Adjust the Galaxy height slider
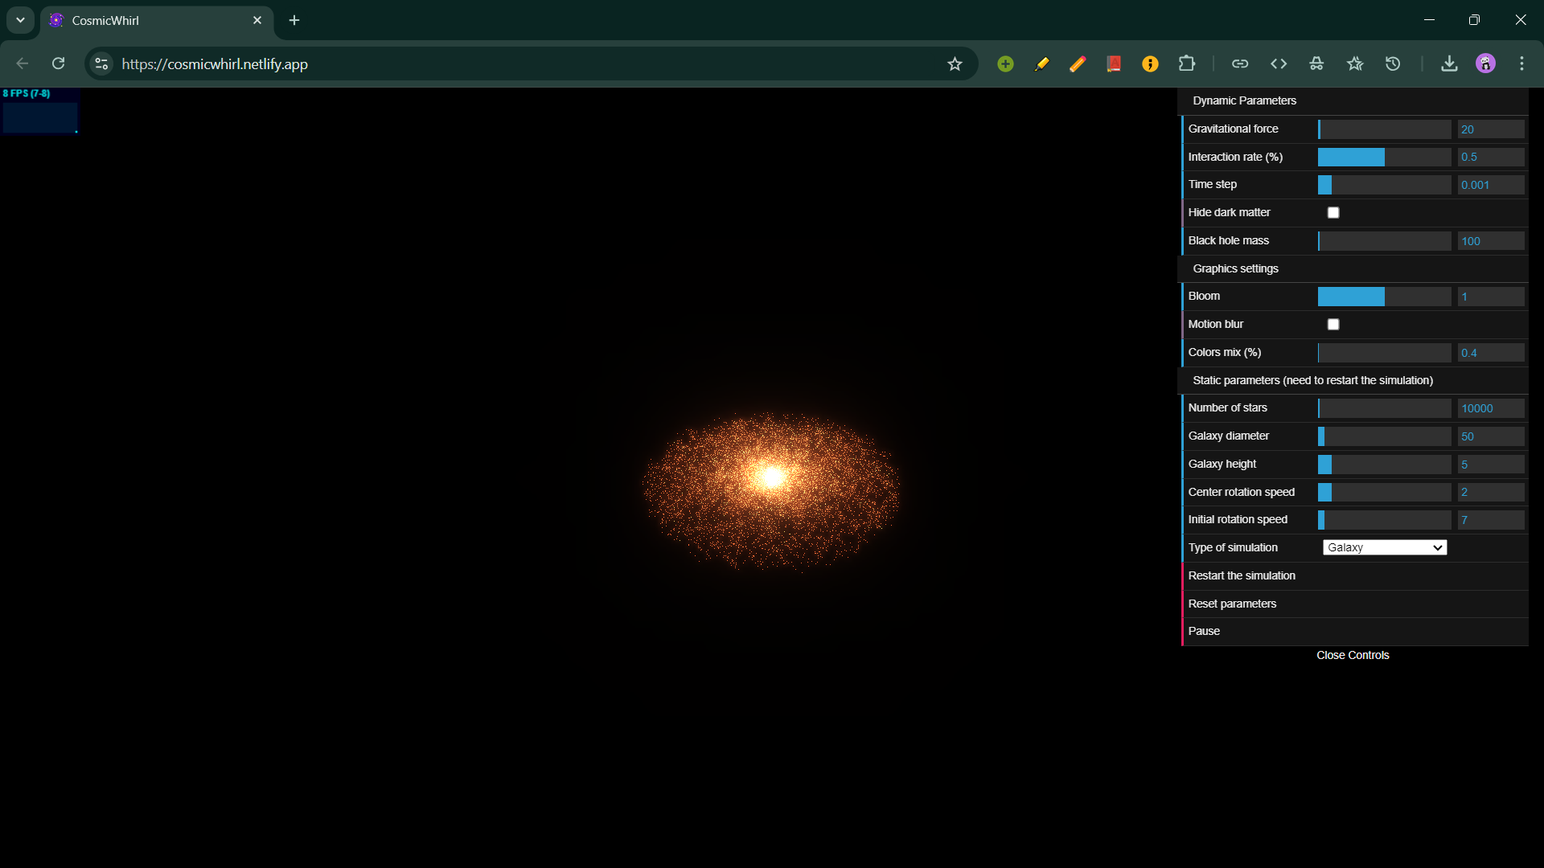The height and width of the screenshot is (868, 1544). click(x=1384, y=464)
